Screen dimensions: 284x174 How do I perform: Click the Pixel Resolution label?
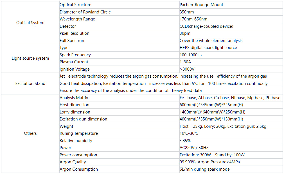[75, 33]
